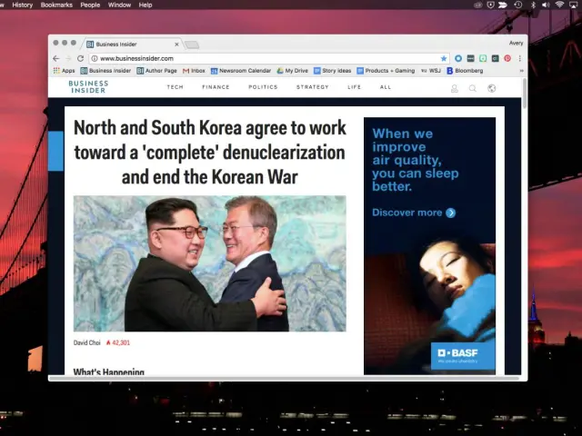Click the browser back arrow
The width and height of the screenshot is (582, 436).
(56, 58)
